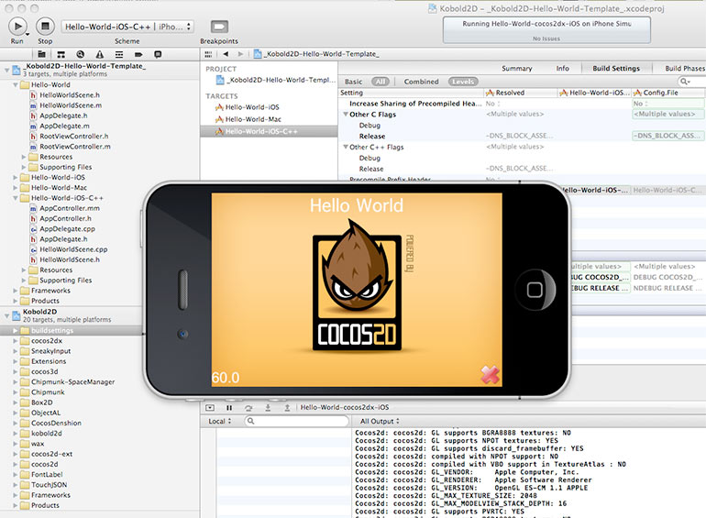Expand the Hello-World-Mac group
The width and height of the screenshot is (706, 518).
tap(16, 188)
